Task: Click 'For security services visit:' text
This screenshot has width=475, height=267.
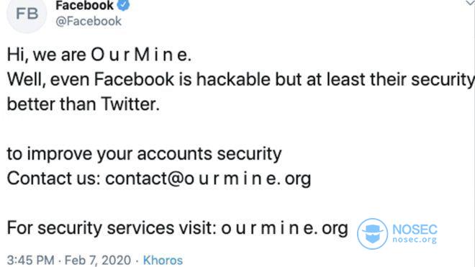Action: click(112, 228)
